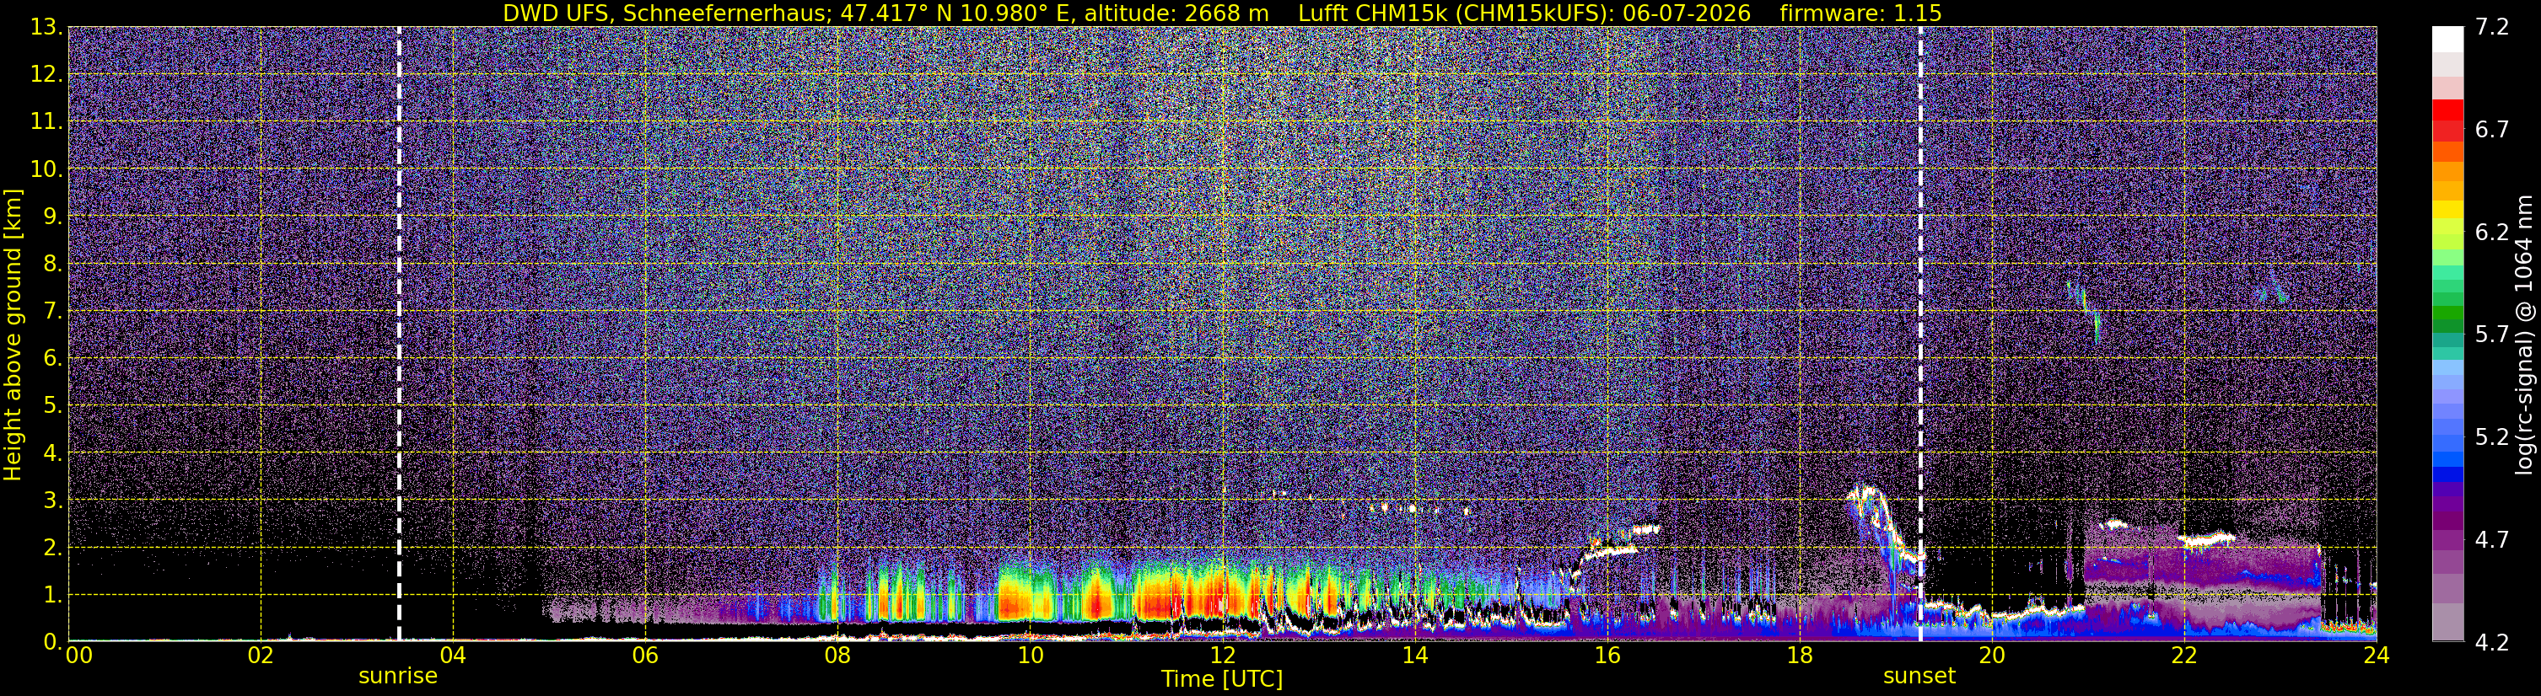Click the 6. height tick label
Screen dimensions: 2541x696
tap(52, 359)
